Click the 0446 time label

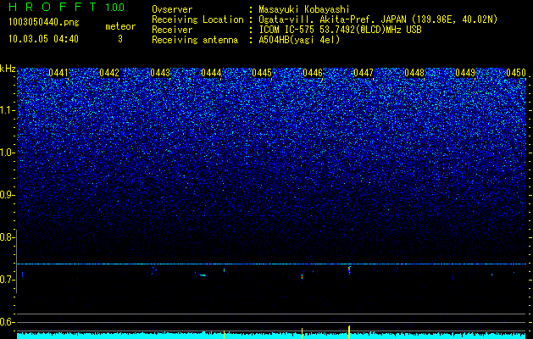point(313,73)
